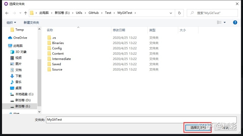Screen dimensions: 243x136
Task: Click the forward navigation arrow
Action: coord(14,13)
